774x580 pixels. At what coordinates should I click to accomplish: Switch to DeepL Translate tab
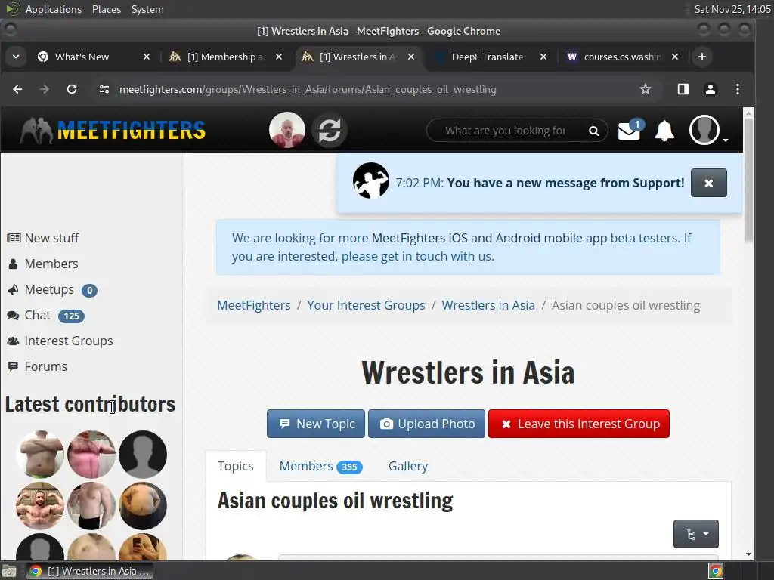489,57
